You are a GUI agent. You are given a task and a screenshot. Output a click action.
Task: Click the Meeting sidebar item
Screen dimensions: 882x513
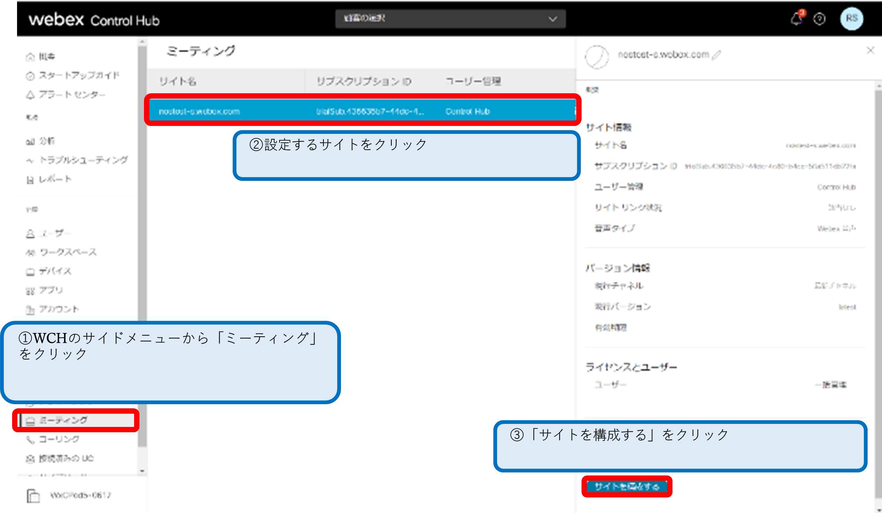[76, 420]
